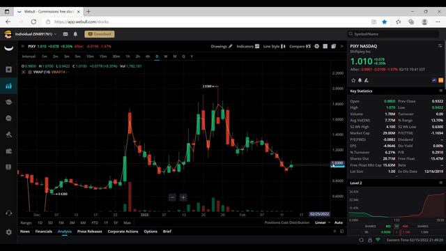
Task: Open markets planet icon in sidebar
Action: coord(9,102)
